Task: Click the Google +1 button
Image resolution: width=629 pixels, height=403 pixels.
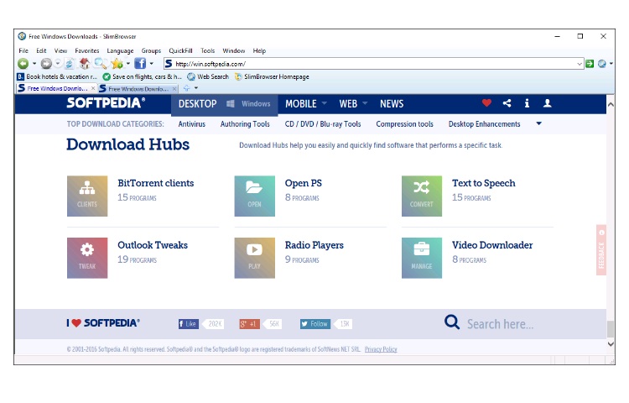Action: point(250,323)
